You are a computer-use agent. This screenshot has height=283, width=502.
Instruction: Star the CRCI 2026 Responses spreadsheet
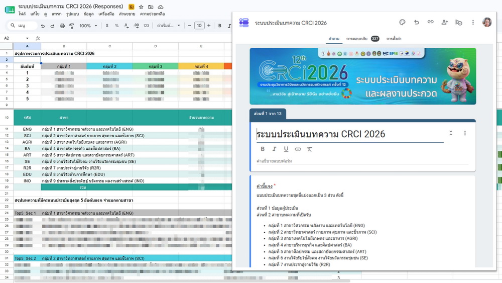[x=141, y=7]
